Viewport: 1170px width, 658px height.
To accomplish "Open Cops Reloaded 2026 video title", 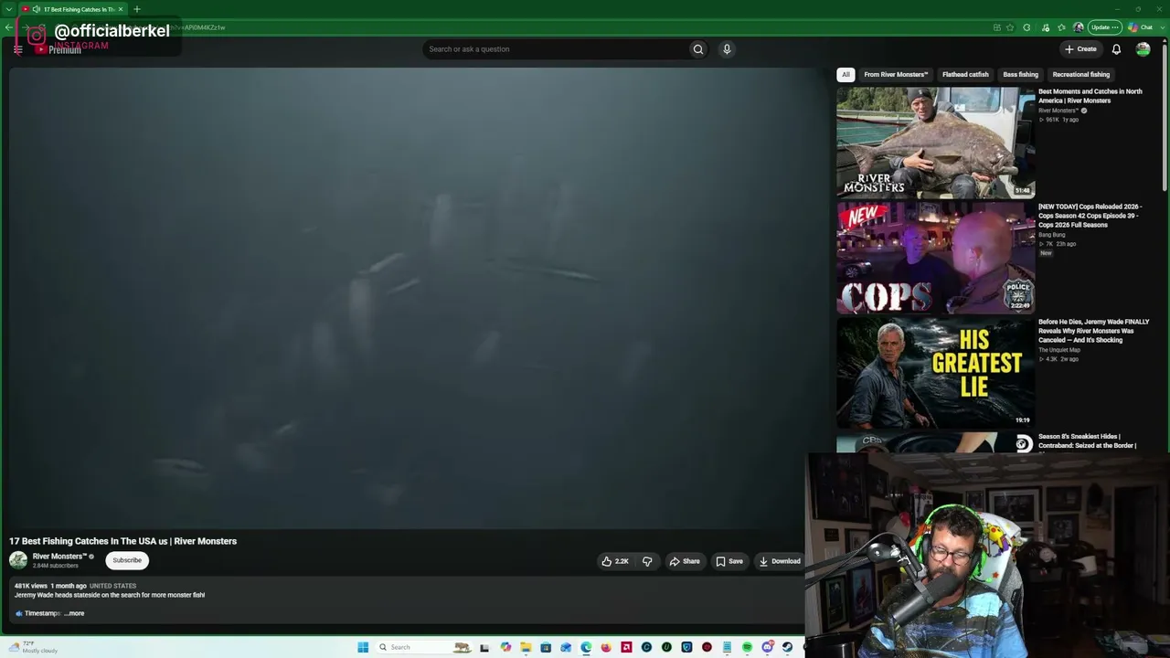I will (1090, 216).
